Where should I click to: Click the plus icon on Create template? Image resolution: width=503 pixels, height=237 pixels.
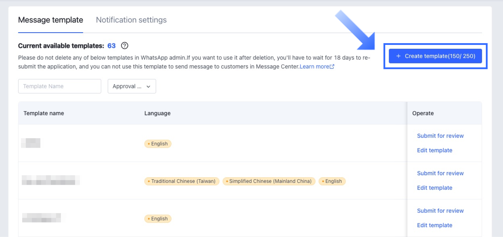(398, 56)
